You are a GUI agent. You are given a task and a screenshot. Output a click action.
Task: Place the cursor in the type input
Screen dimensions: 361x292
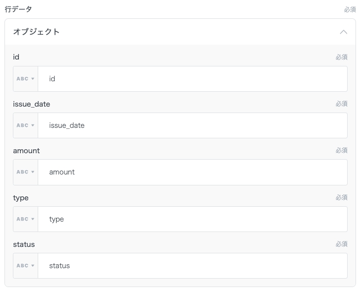[192, 219]
